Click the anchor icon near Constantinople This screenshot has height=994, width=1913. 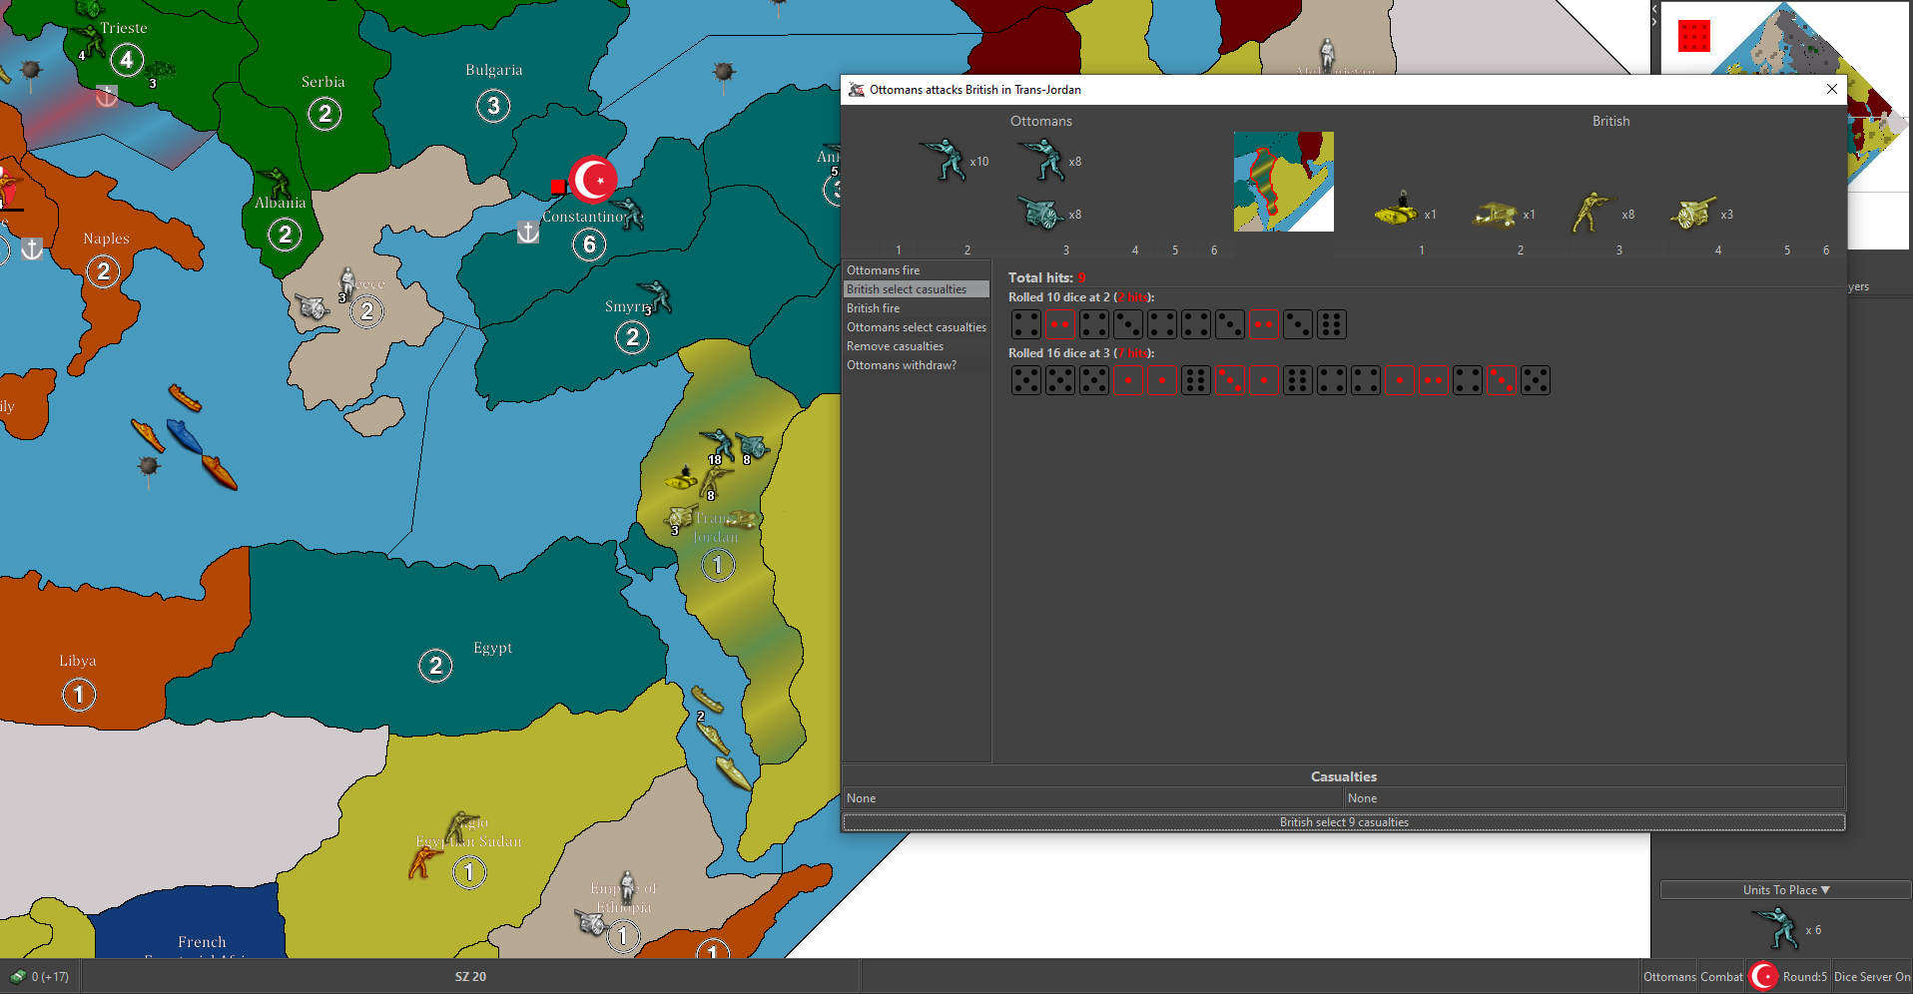(527, 233)
